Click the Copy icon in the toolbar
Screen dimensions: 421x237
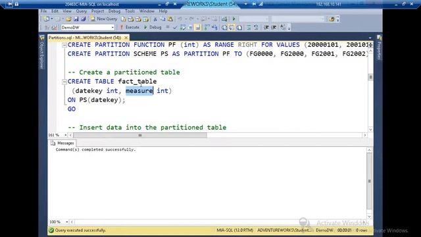(162, 19)
